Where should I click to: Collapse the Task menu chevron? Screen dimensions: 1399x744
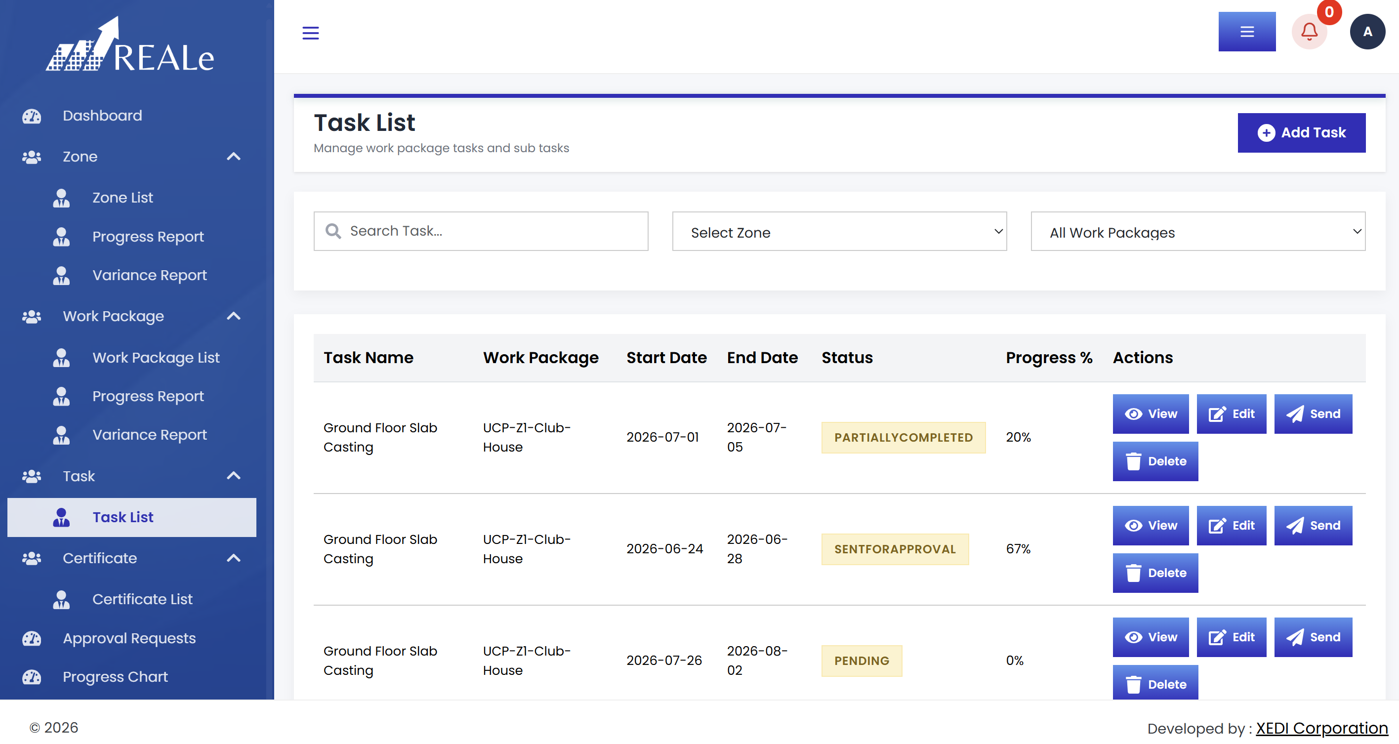tap(234, 476)
